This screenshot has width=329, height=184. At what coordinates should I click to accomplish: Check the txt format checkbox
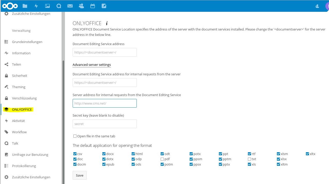pos(249,159)
